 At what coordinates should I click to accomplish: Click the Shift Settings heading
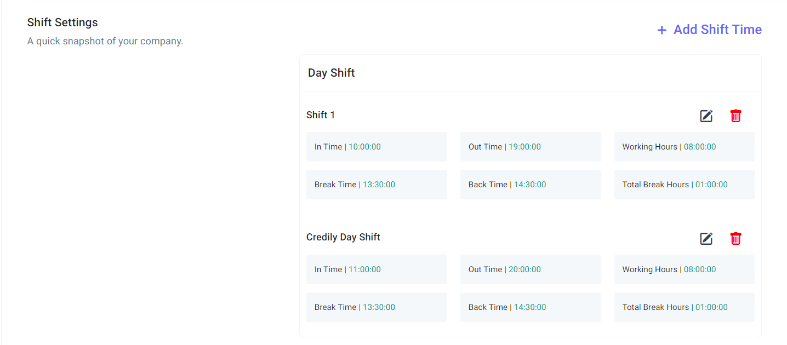click(x=62, y=22)
